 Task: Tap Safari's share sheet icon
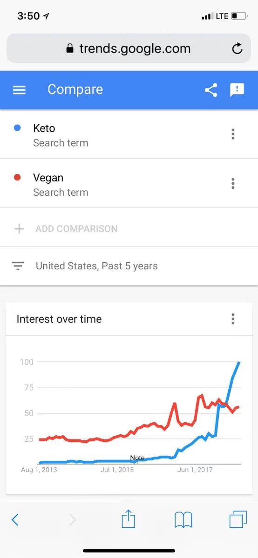pyautogui.click(x=128, y=519)
